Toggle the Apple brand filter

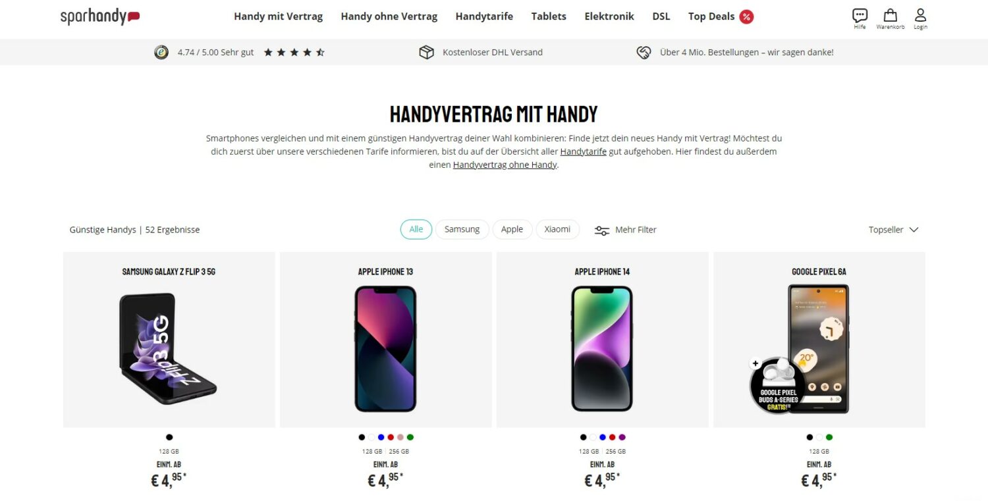click(x=512, y=229)
